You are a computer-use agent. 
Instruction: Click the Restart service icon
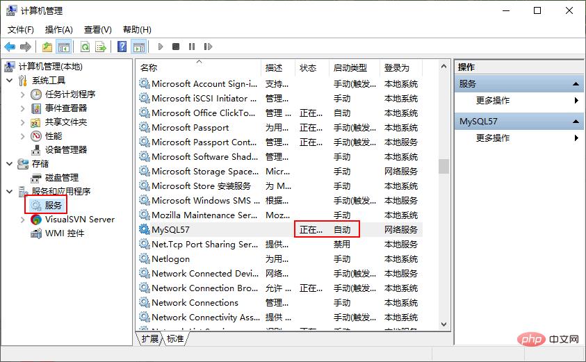pos(208,47)
